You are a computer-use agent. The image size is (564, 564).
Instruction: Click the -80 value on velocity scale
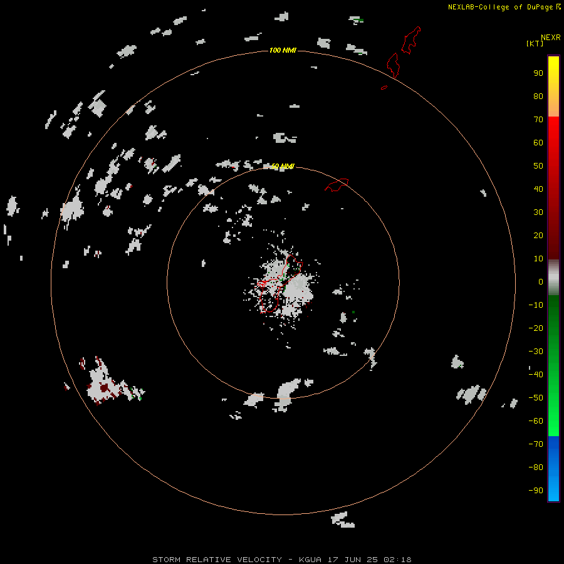click(x=536, y=467)
